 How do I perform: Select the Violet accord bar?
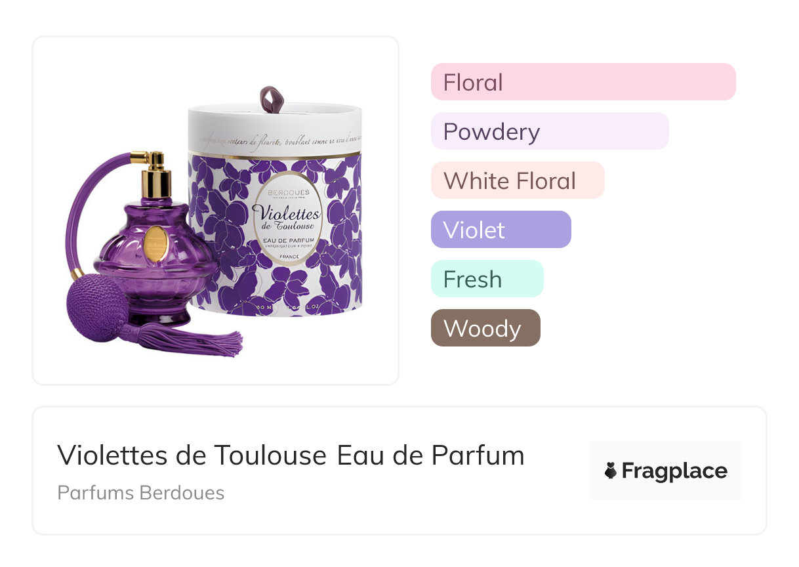[x=501, y=230]
